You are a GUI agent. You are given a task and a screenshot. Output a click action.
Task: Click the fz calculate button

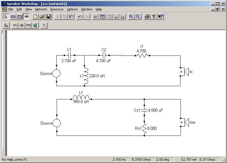point(6,25)
